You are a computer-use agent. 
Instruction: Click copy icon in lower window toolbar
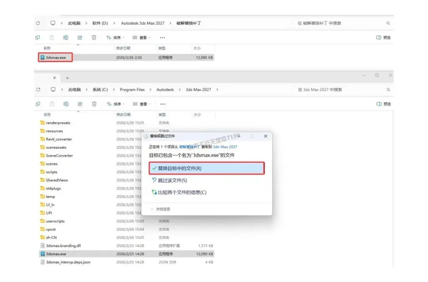tap(38, 104)
